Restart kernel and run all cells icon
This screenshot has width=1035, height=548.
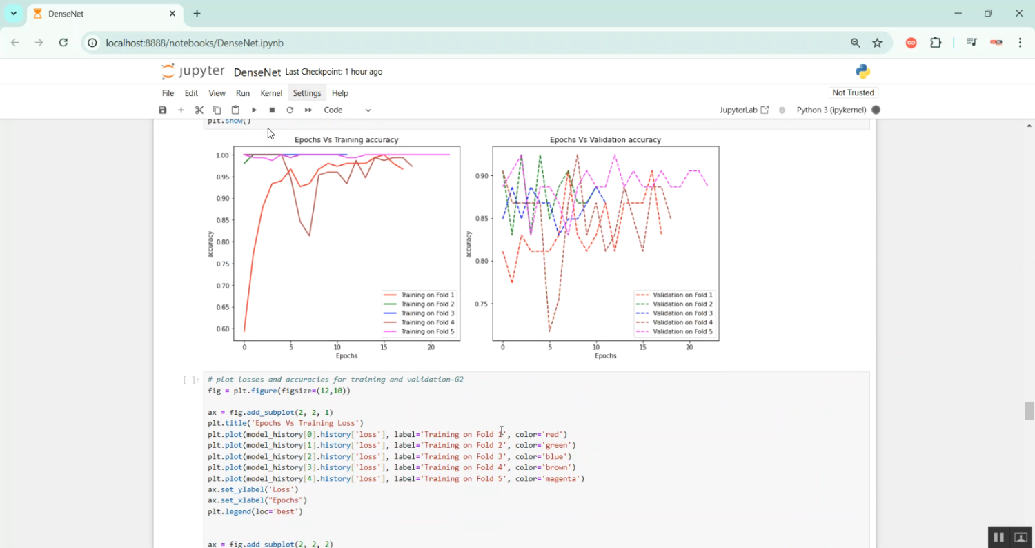pyautogui.click(x=308, y=110)
